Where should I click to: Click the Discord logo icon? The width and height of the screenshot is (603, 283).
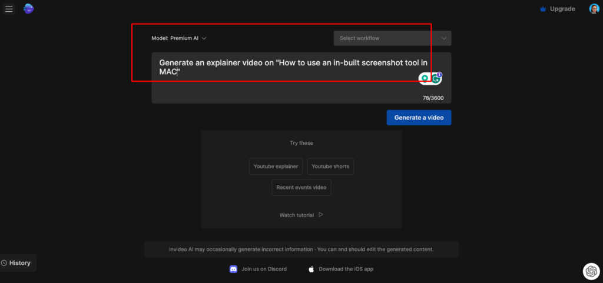click(x=233, y=269)
